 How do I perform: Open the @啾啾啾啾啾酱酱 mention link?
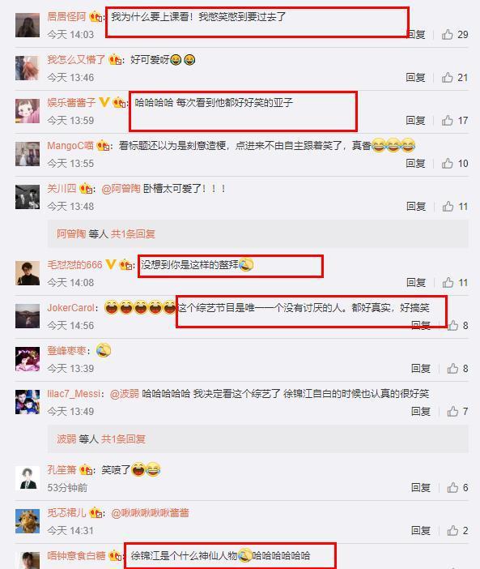click(x=150, y=513)
